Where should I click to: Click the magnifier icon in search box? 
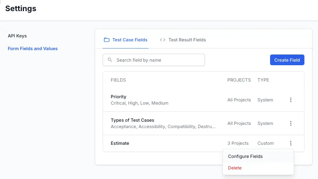tap(110, 60)
